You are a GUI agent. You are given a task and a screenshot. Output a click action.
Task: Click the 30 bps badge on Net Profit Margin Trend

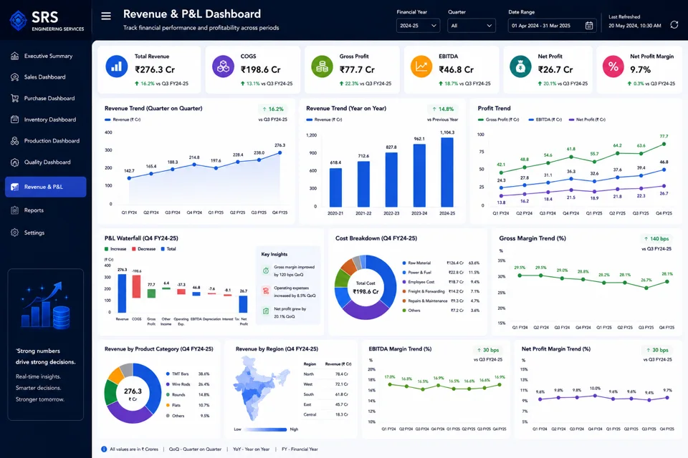click(x=657, y=350)
